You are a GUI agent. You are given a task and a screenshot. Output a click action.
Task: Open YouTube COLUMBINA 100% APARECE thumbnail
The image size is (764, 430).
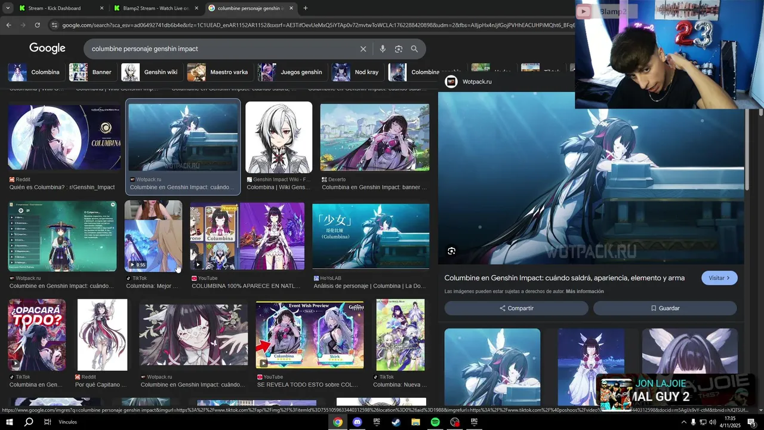point(247,236)
